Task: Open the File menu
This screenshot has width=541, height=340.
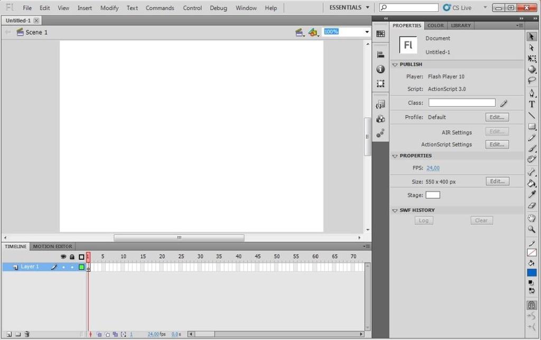Action: (x=27, y=8)
